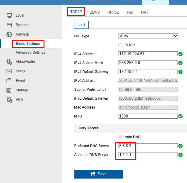
Task: Click the Save button
Action: pos(98,174)
